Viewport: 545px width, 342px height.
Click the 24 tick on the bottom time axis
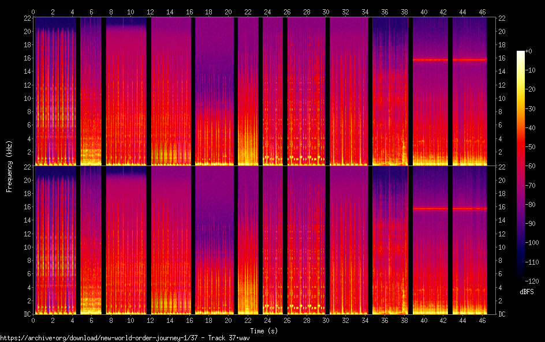coord(267,320)
